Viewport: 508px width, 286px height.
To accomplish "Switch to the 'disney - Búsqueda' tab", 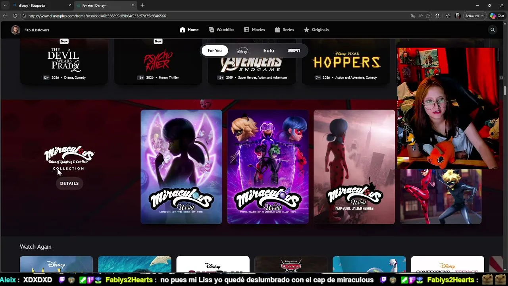I will 41,6.
